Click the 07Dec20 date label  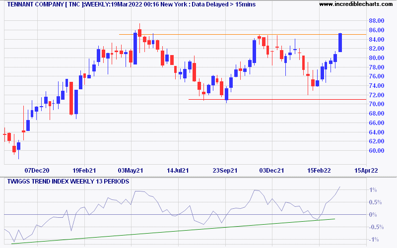coord(37,171)
